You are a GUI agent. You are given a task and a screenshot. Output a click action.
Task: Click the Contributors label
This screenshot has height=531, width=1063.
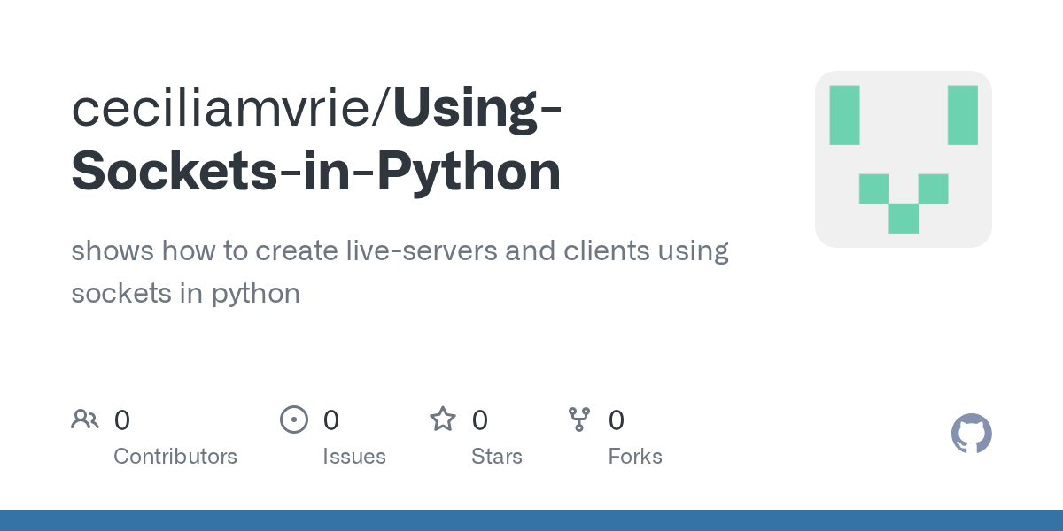coord(175,456)
